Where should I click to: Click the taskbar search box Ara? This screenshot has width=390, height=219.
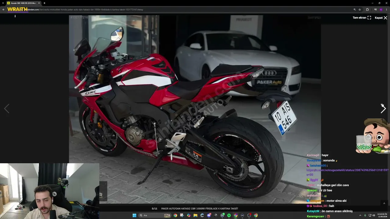pyautogui.click(x=155, y=215)
